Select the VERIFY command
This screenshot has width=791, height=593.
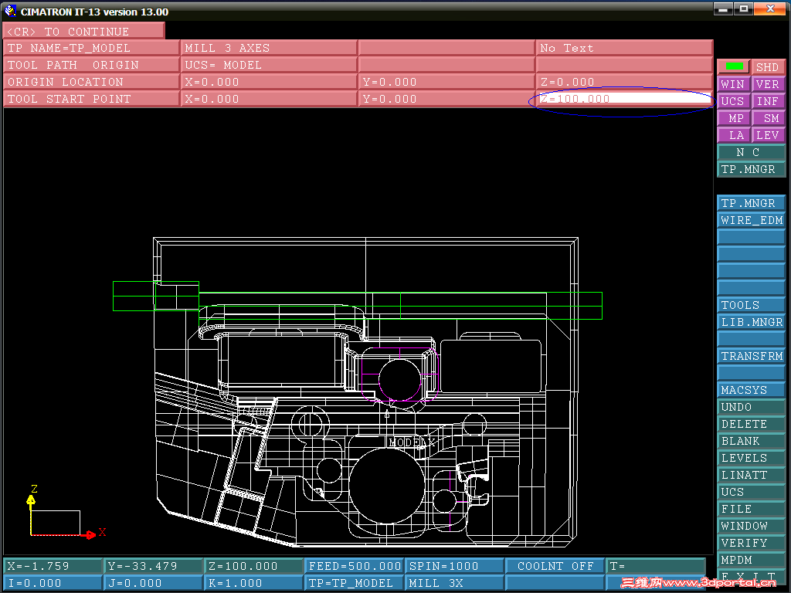[x=751, y=543]
